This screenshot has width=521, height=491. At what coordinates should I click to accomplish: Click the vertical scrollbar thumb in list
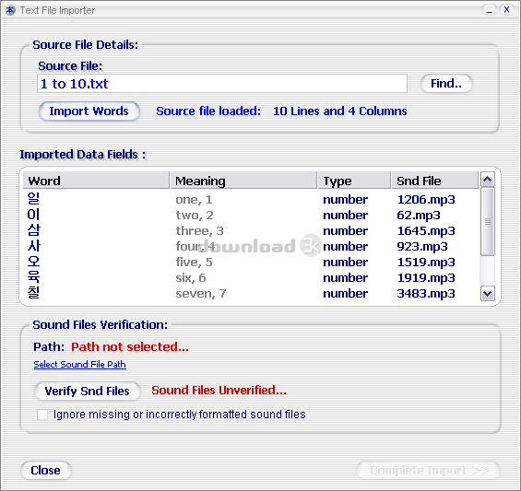pyautogui.click(x=488, y=221)
